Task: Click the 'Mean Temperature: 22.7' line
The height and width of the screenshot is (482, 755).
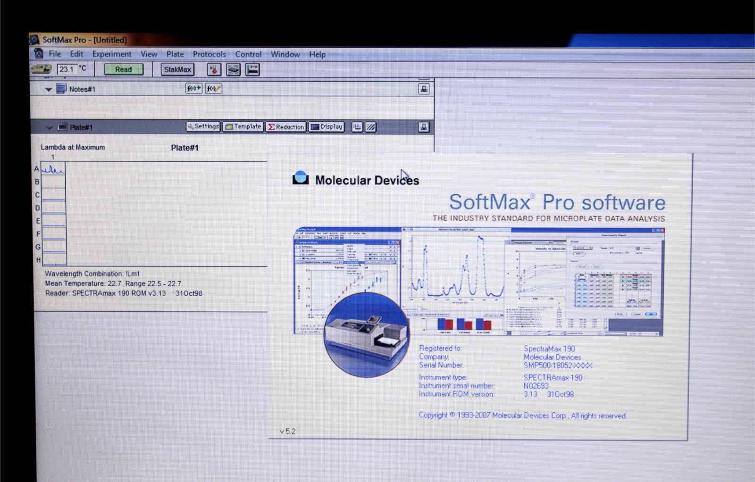Action: pyautogui.click(x=113, y=283)
